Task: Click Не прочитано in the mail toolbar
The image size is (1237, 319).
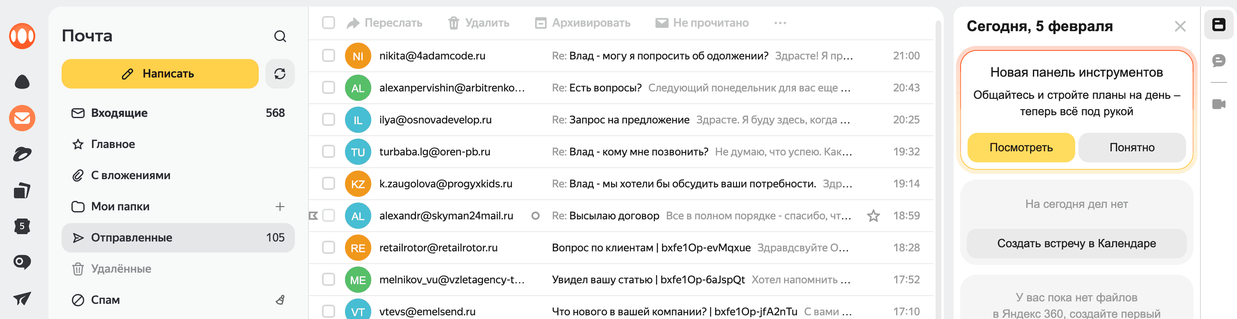Action: click(702, 23)
